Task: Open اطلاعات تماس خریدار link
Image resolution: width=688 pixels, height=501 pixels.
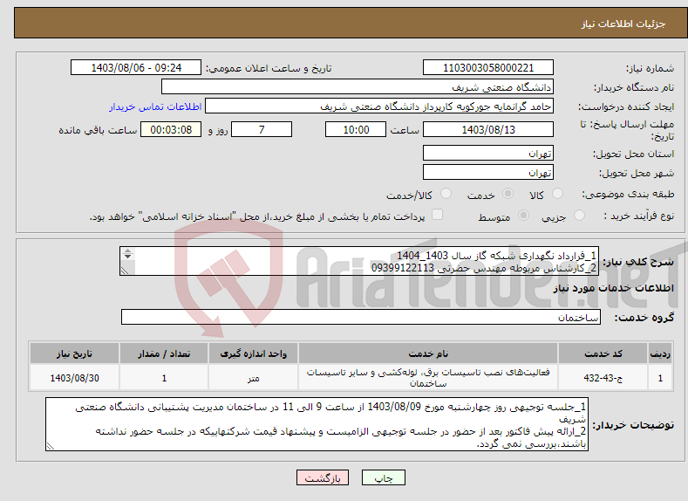Action: 155,106
